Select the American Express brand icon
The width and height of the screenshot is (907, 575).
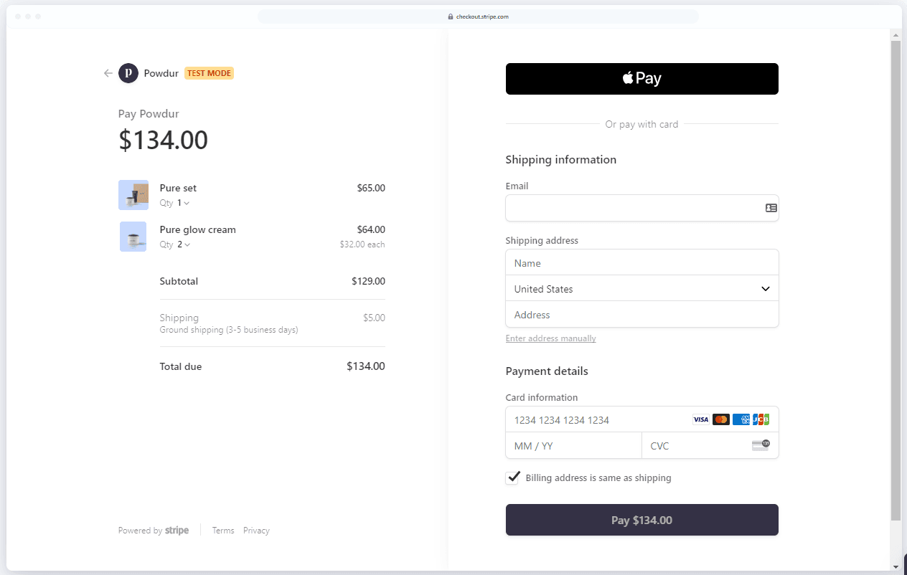[x=741, y=419]
